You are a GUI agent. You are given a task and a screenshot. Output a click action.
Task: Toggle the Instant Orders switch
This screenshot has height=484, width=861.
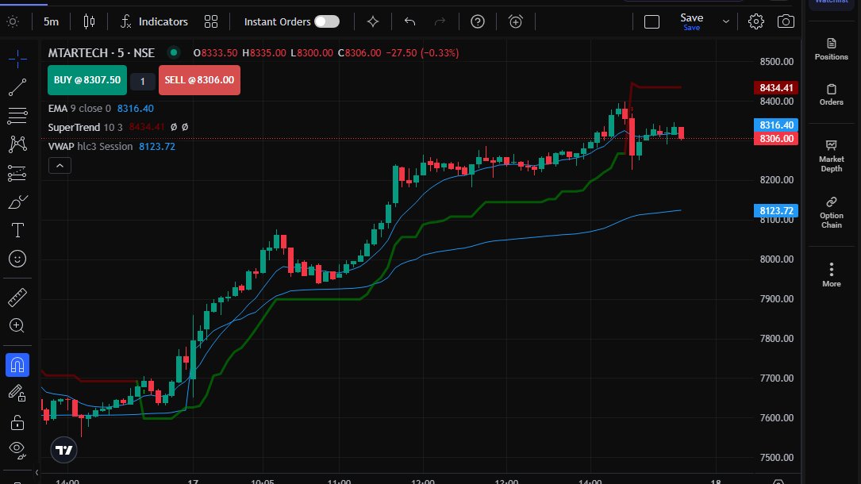327,21
